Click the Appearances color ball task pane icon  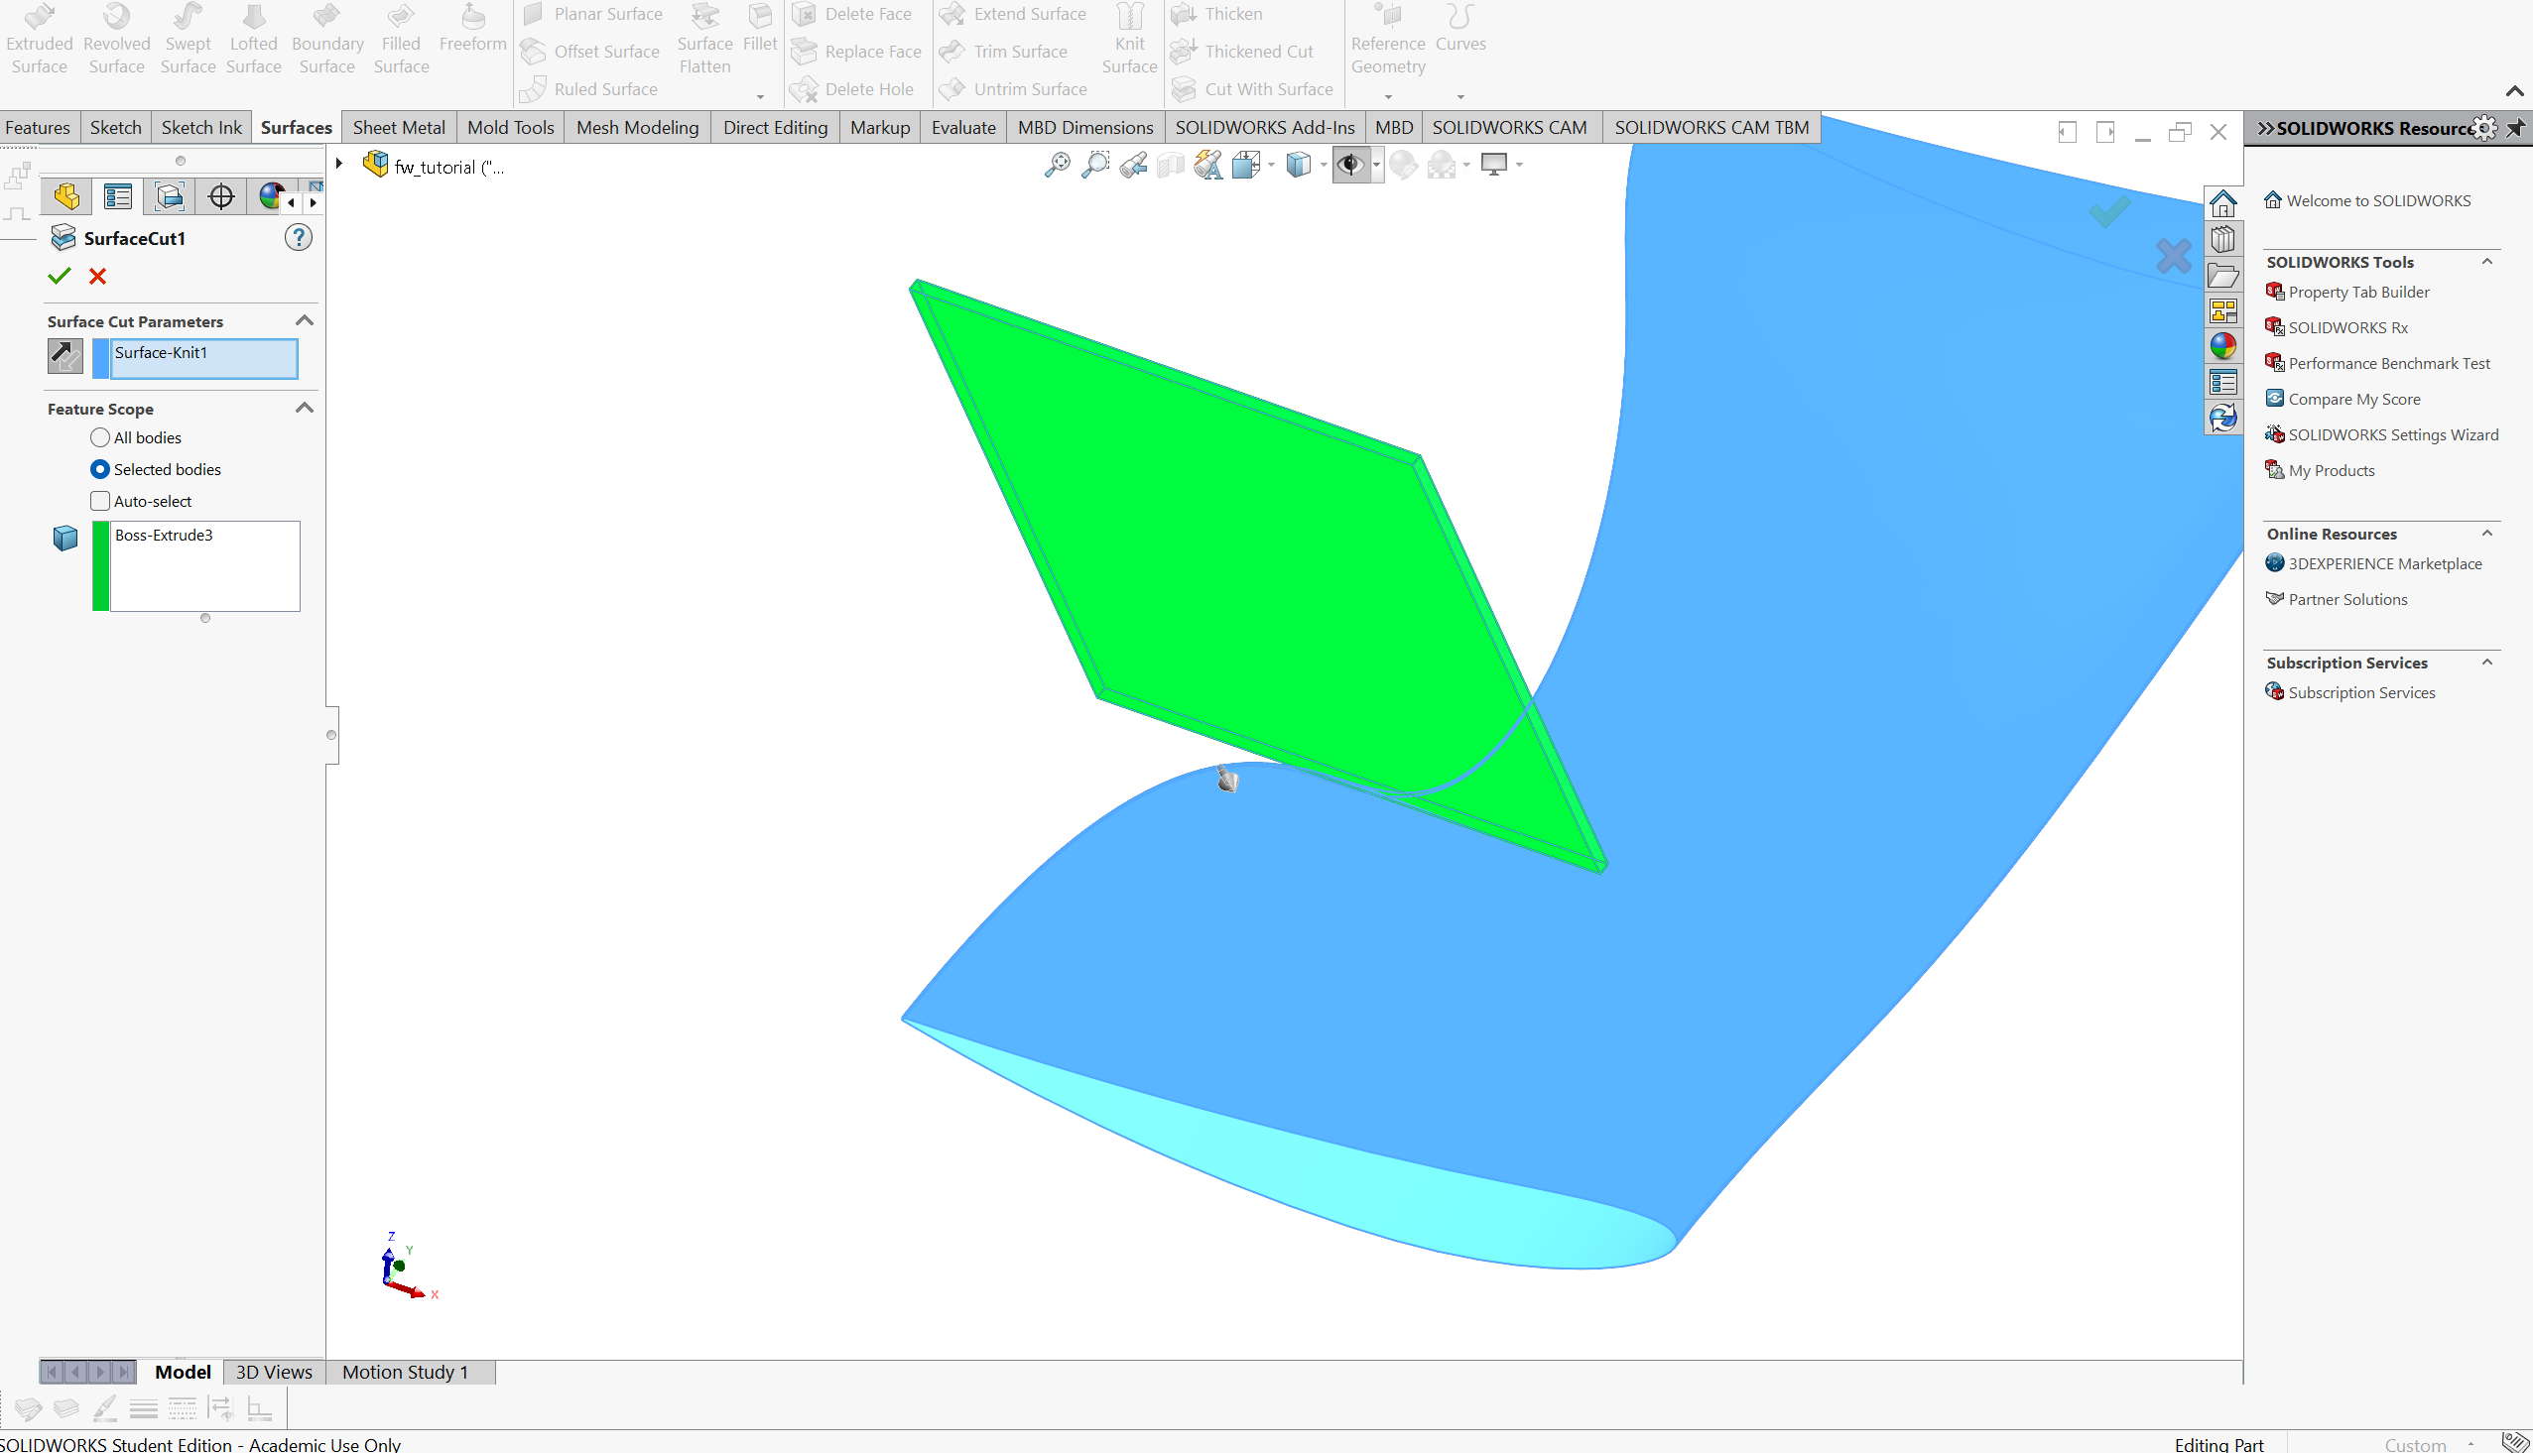pyautogui.click(x=2222, y=346)
